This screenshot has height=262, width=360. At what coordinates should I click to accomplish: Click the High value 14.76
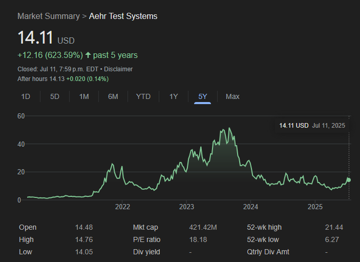[x=84, y=240]
